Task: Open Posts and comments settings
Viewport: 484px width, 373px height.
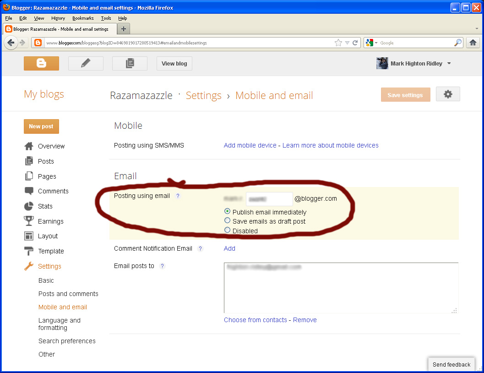Action: click(68, 294)
